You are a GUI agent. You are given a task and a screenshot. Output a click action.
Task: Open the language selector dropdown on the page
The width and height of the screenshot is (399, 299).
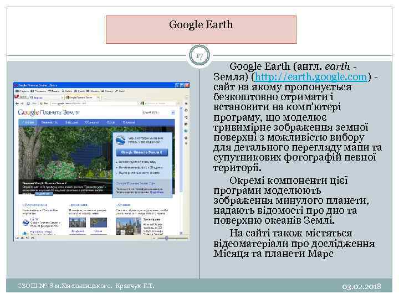point(158,112)
